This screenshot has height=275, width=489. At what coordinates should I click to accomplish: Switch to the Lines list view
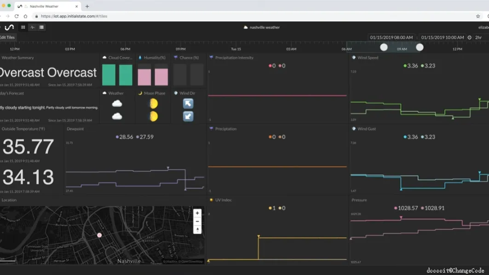[41, 28]
